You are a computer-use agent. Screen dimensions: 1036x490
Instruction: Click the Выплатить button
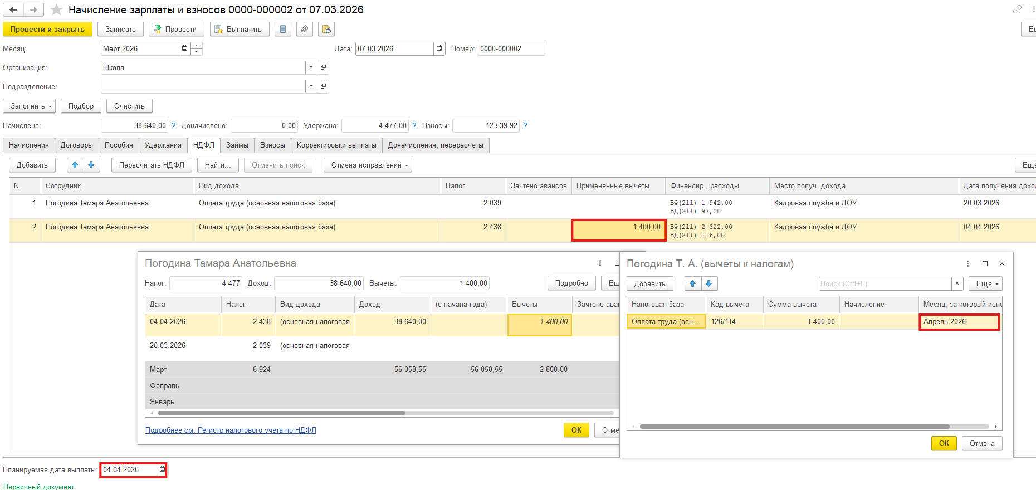point(240,29)
